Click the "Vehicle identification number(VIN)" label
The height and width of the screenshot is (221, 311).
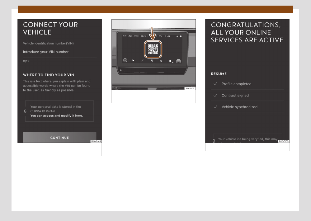pos(48,43)
